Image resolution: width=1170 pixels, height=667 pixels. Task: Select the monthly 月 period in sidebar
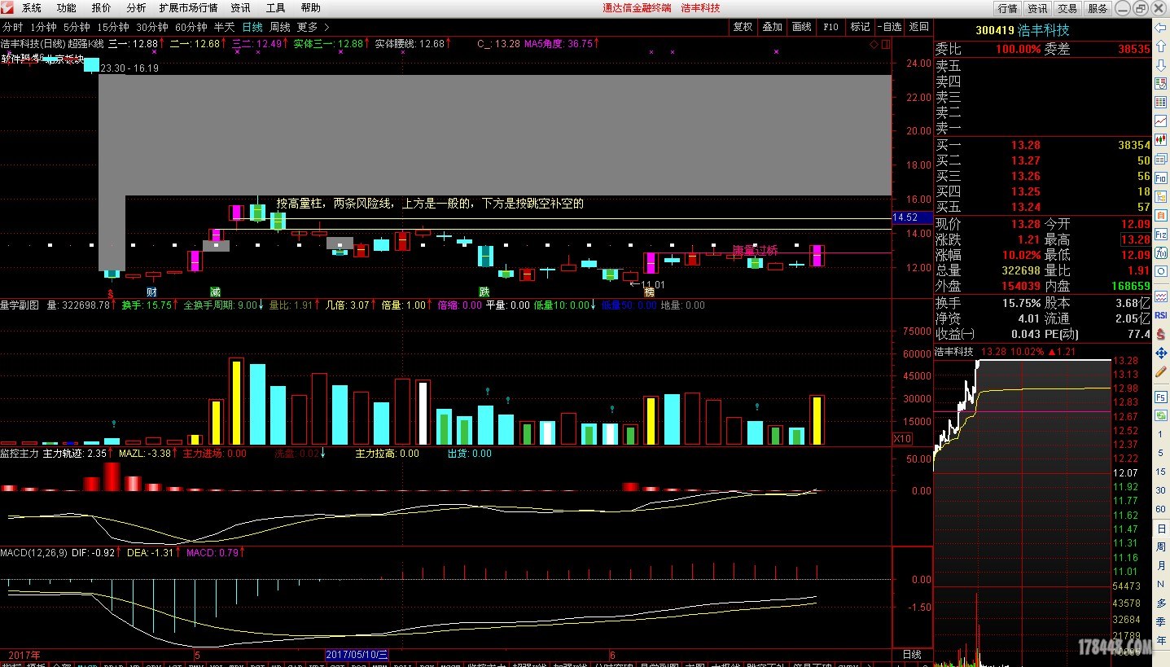tap(1161, 566)
